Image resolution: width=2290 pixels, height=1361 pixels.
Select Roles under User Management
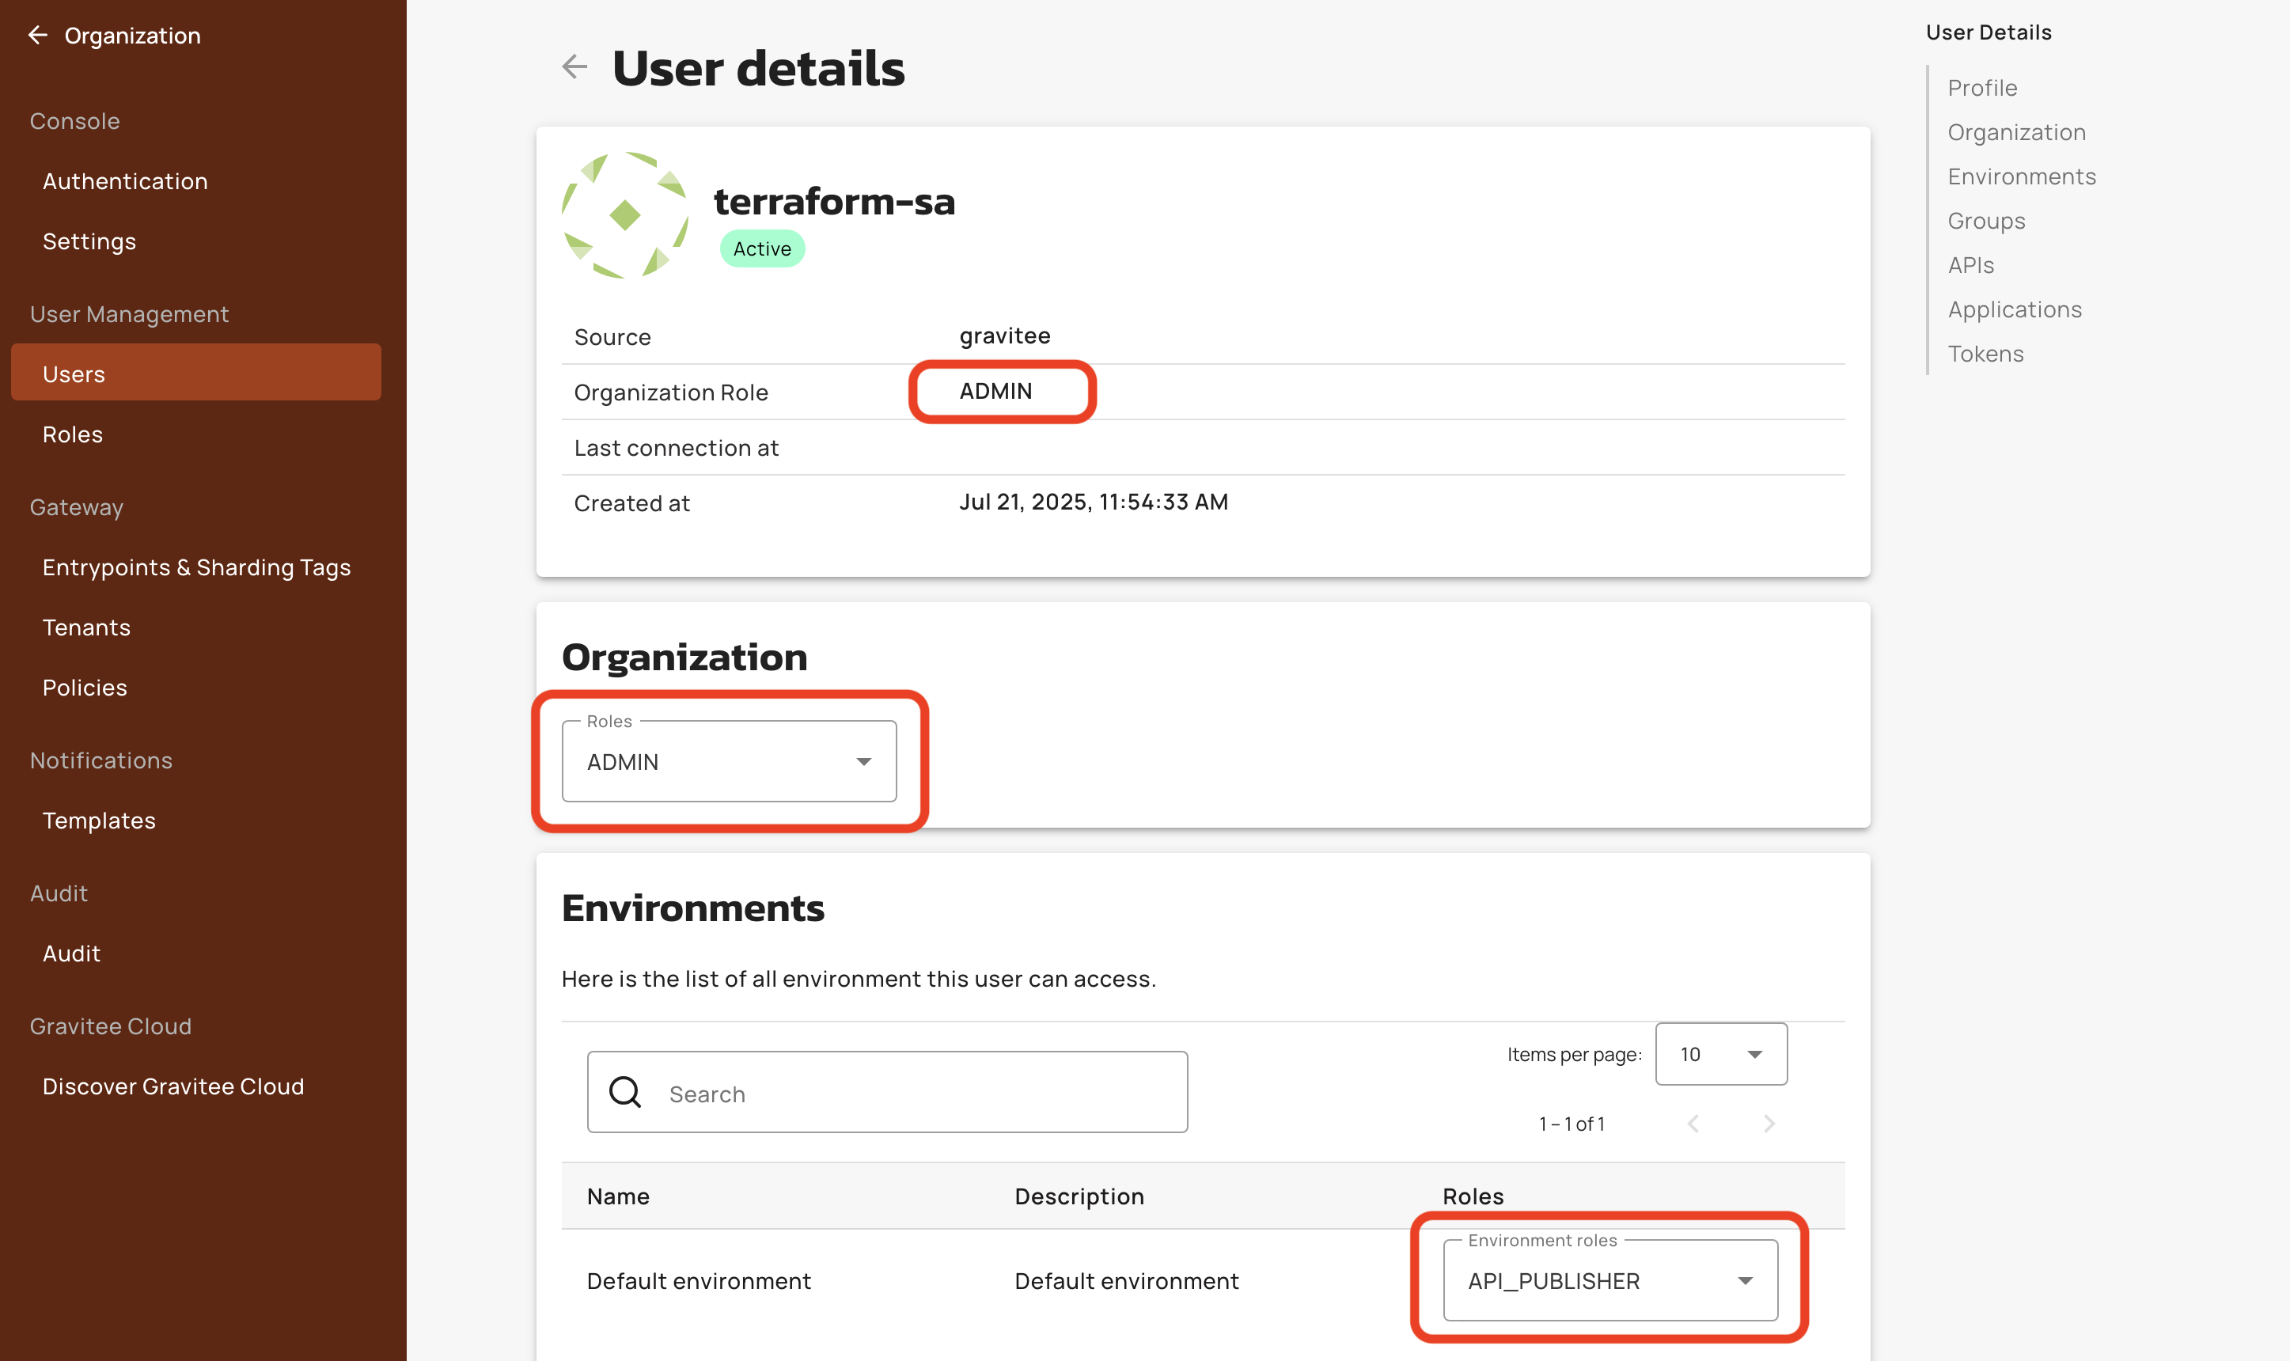click(x=73, y=434)
